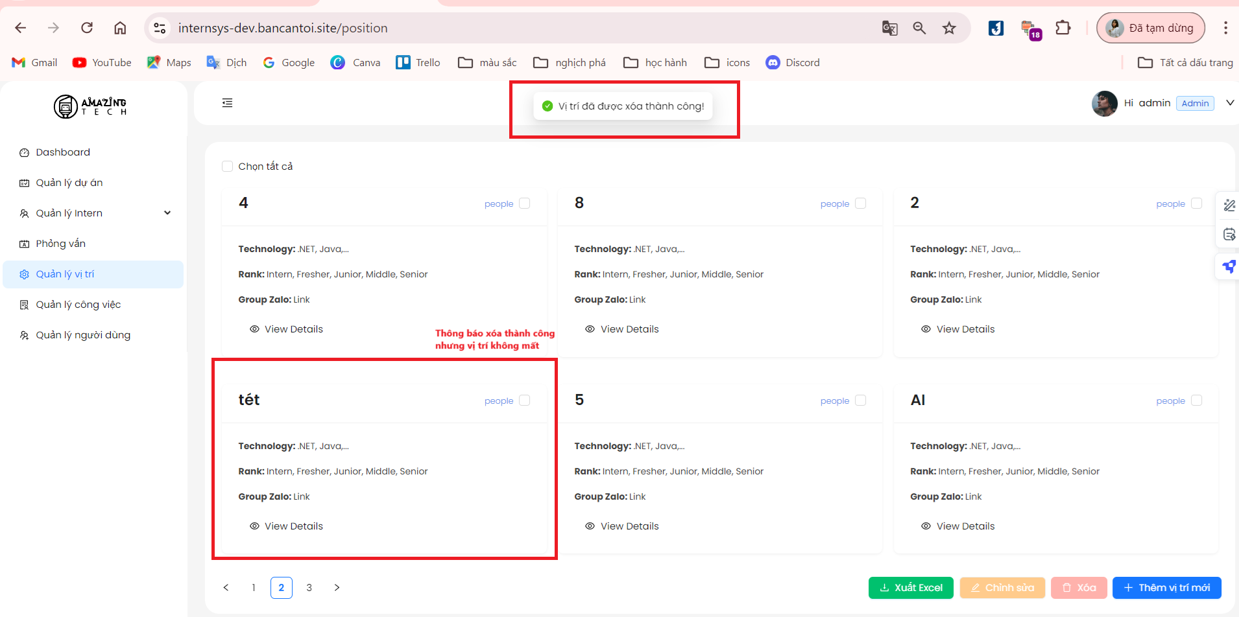Click 'Thêm vị trí mới' button
This screenshot has width=1239, height=617.
coord(1166,588)
